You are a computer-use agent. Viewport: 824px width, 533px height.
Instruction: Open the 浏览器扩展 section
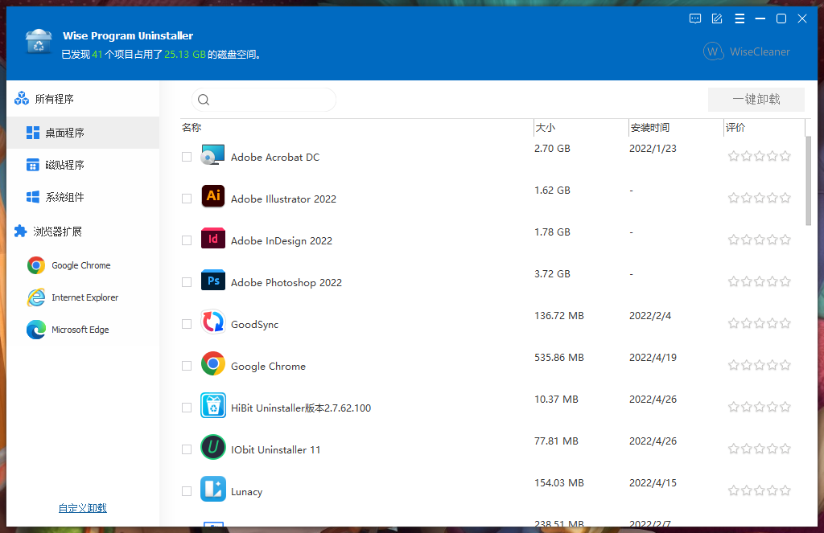tap(83, 231)
